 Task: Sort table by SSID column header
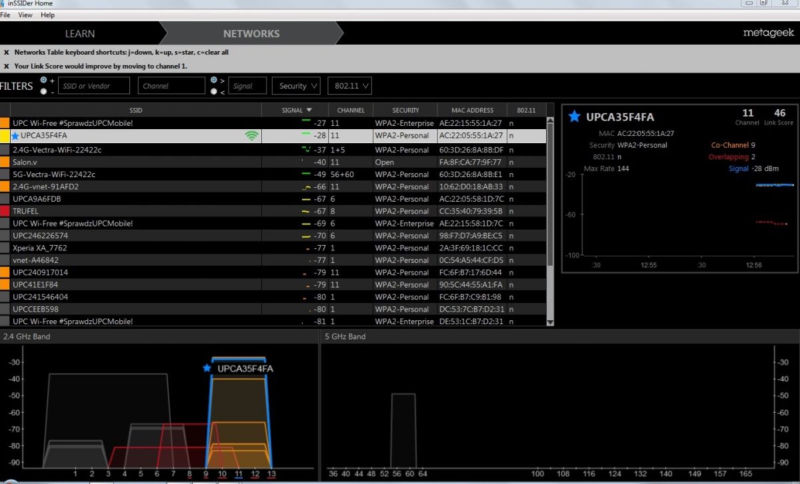[x=136, y=110]
